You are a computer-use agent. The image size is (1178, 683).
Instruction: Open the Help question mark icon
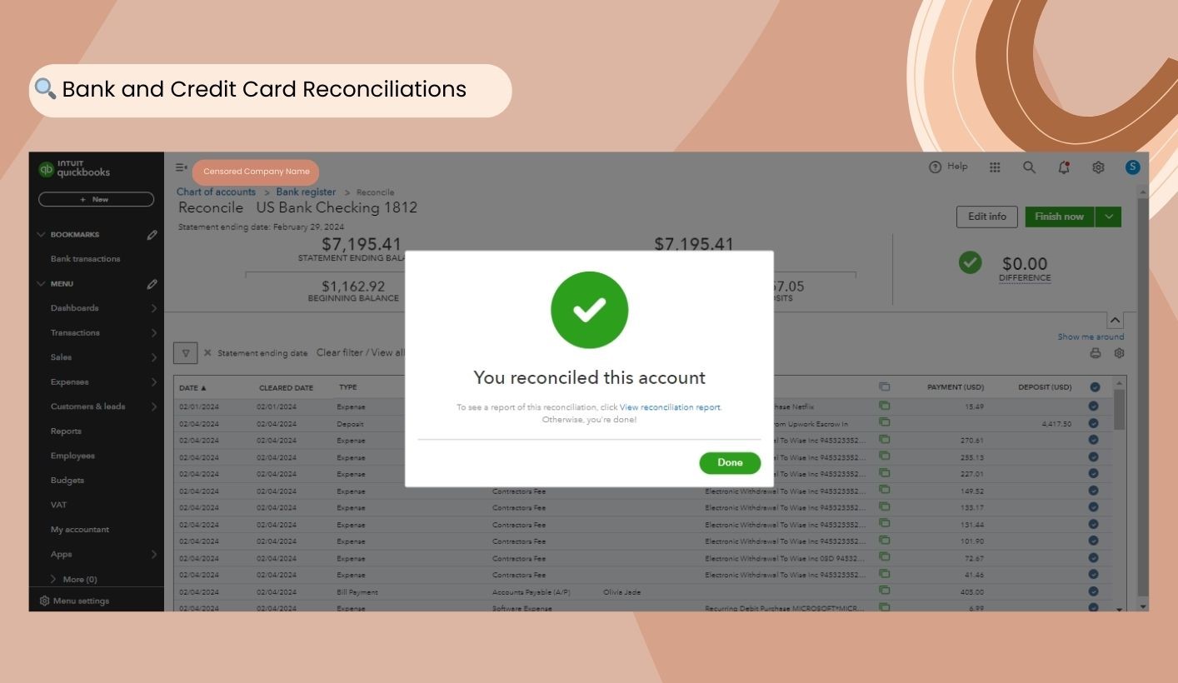click(935, 167)
